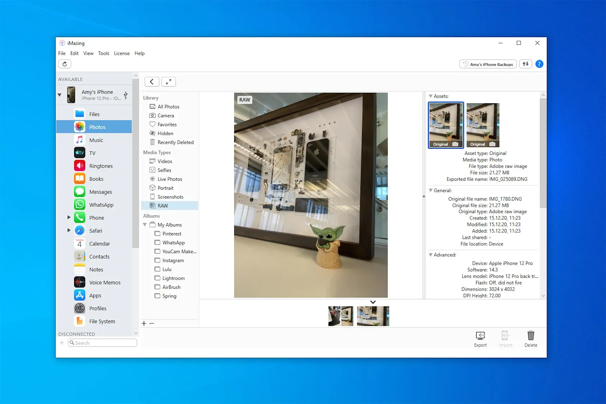This screenshot has height=404, width=606.
Task: Collapse the Assets section
Action: point(431,96)
